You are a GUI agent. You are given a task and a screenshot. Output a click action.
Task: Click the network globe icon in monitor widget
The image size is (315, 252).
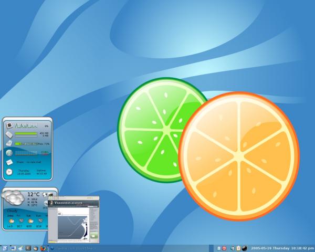pyautogui.click(x=9, y=153)
